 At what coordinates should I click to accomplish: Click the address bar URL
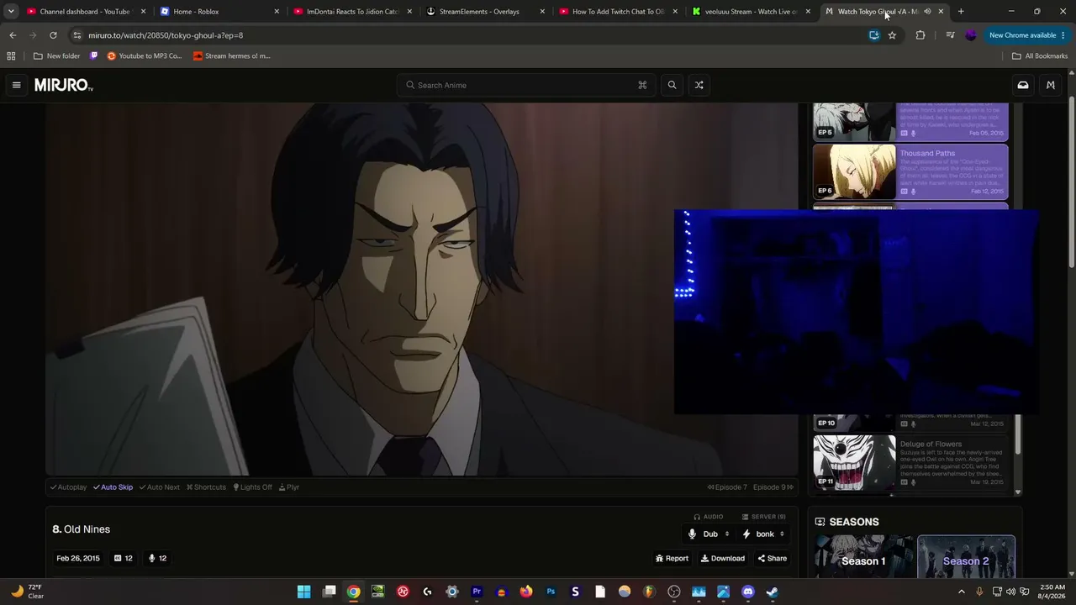166,35
